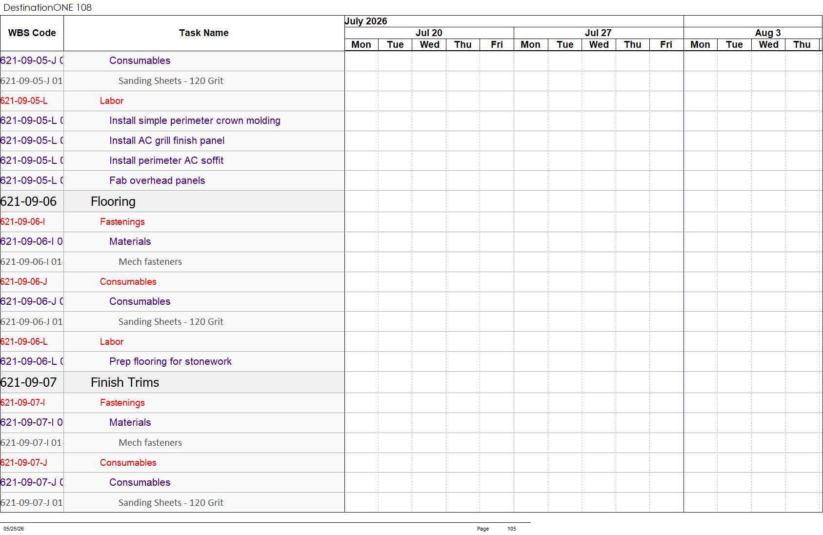The width and height of the screenshot is (823, 535).
Task: Click the Aug 3 week header
Action: coord(768,33)
